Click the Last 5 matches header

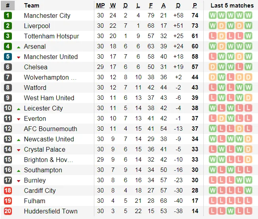pyautogui.click(x=232, y=6)
